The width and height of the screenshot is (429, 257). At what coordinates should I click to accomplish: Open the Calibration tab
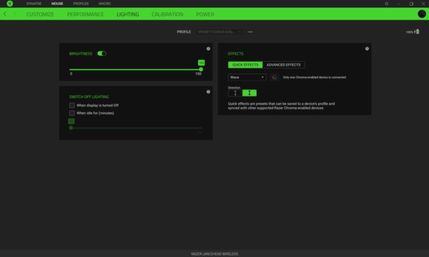(167, 14)
